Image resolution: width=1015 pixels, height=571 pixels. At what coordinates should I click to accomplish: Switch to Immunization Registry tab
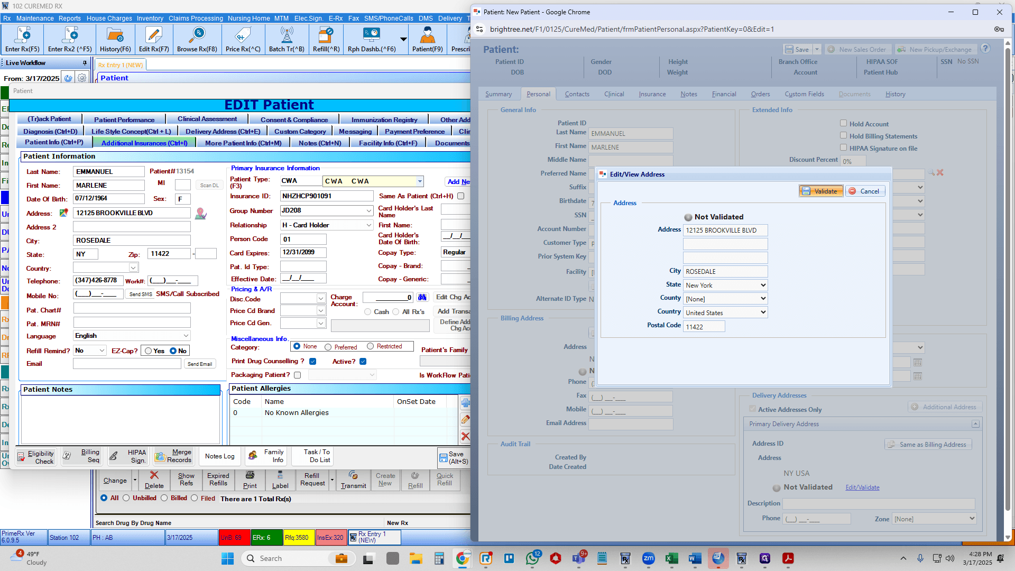(x=384, y=119)
